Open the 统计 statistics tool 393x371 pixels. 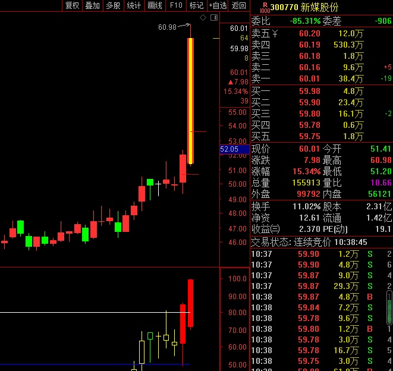click(x=134, y=5)
